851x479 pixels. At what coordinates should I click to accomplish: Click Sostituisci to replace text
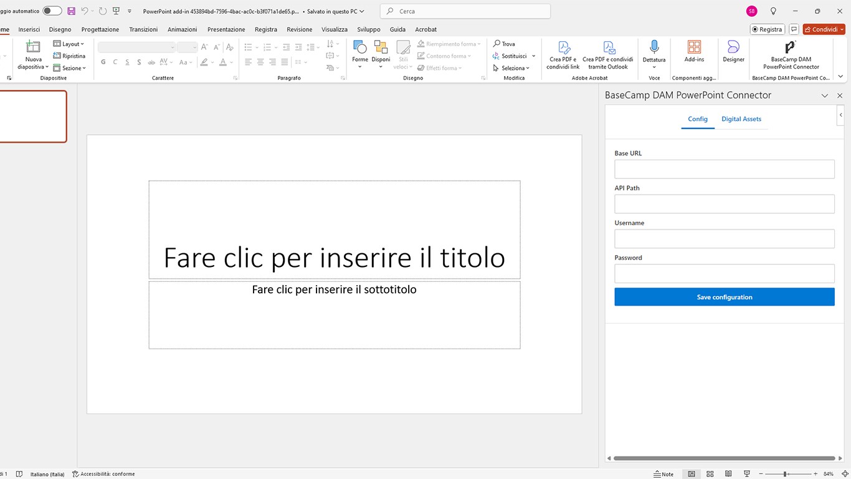pyautogui.click(x=510, y=56)
